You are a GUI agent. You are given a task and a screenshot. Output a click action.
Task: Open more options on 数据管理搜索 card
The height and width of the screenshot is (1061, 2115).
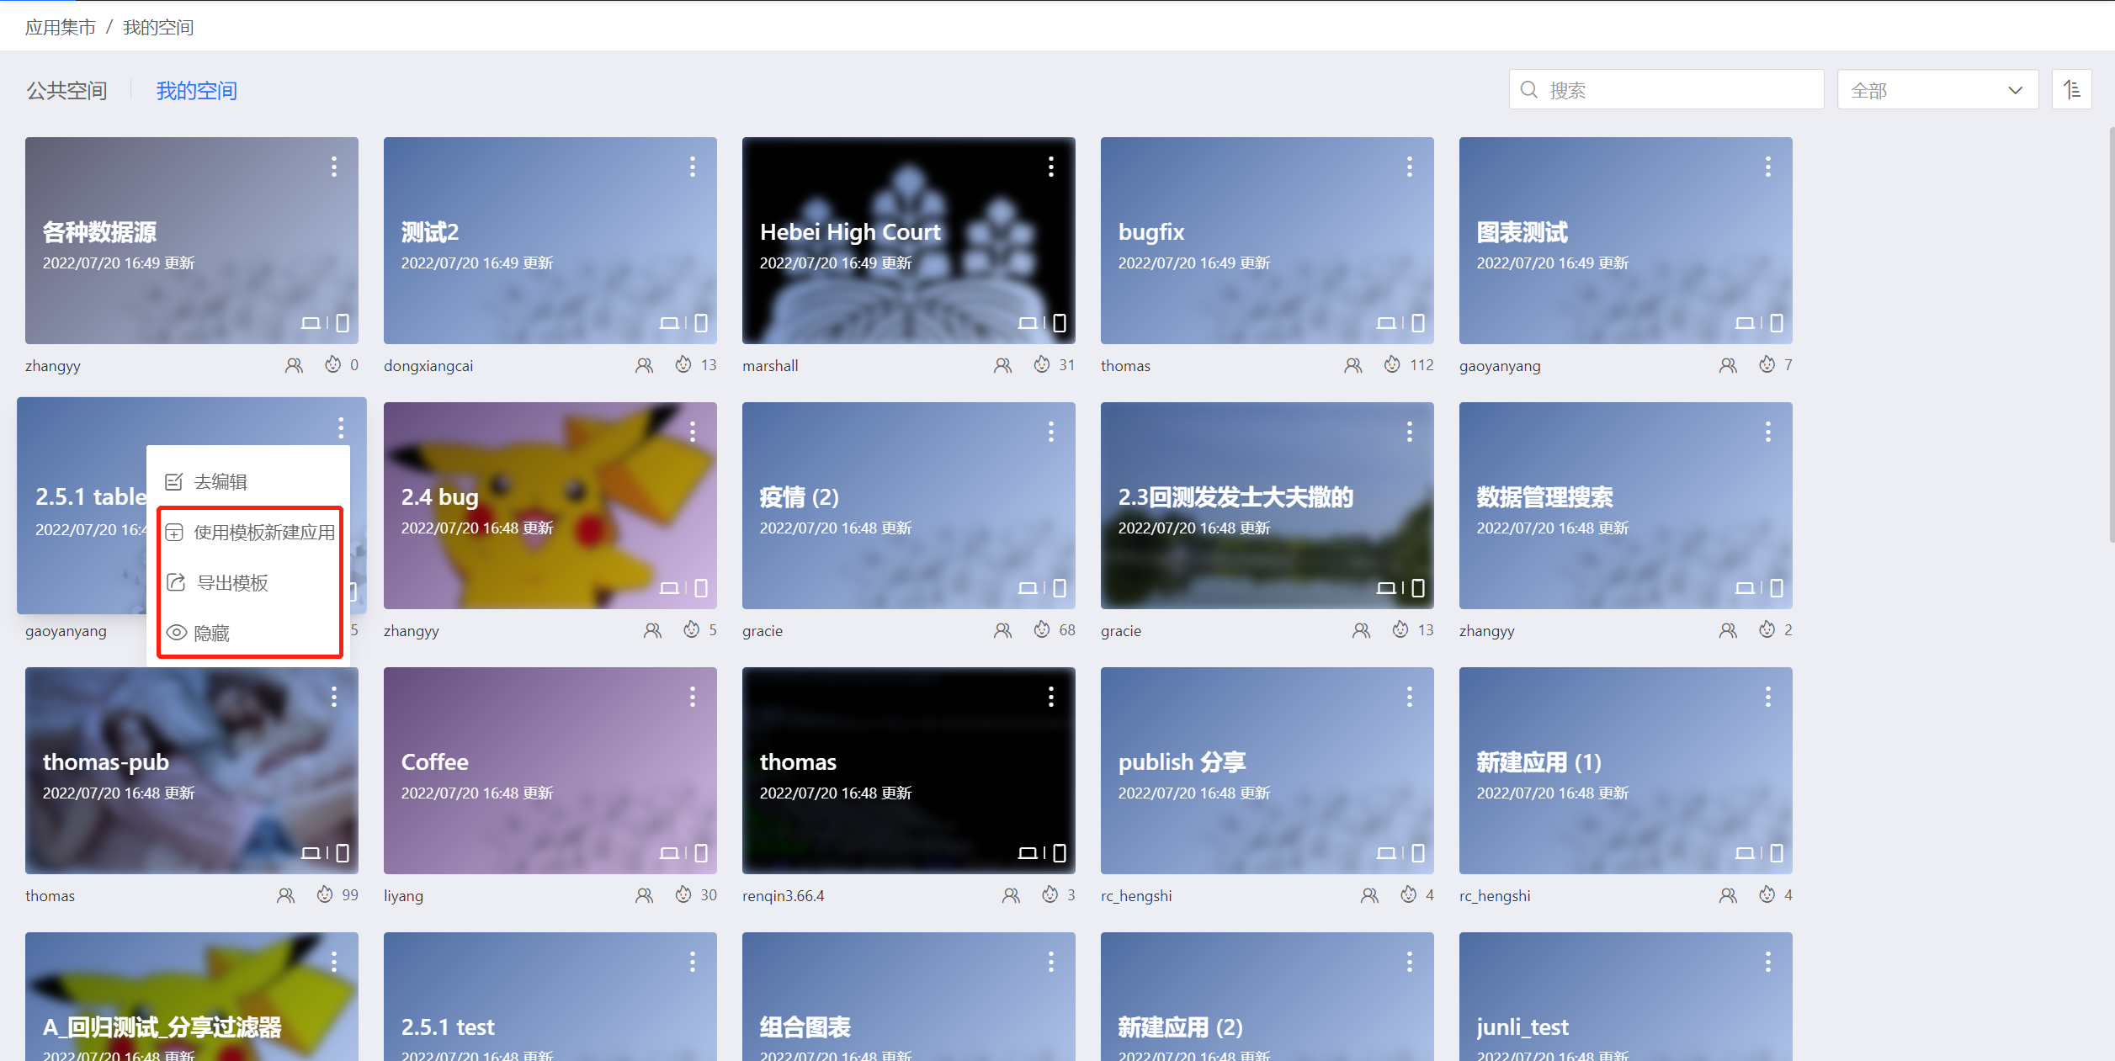[1767, 432]
